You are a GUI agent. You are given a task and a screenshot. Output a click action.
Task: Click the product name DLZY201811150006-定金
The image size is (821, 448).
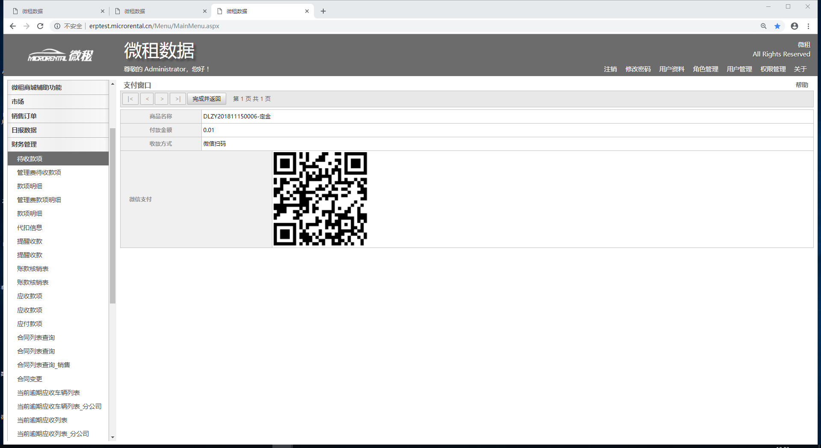(x=237, y=117)
